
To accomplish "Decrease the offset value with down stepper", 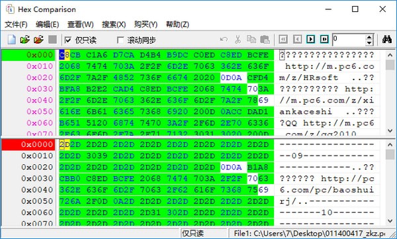I will (x=369, y=42).
